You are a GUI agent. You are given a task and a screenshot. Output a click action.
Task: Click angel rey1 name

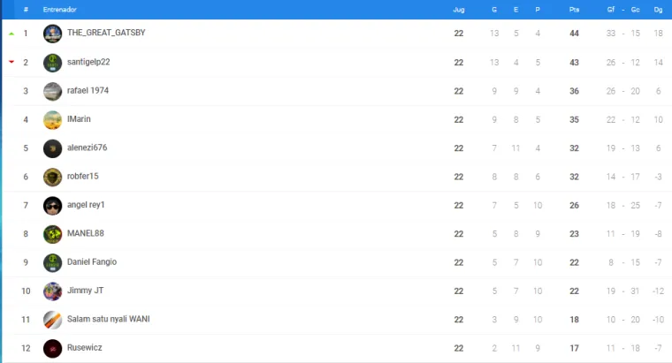point(86,205)
